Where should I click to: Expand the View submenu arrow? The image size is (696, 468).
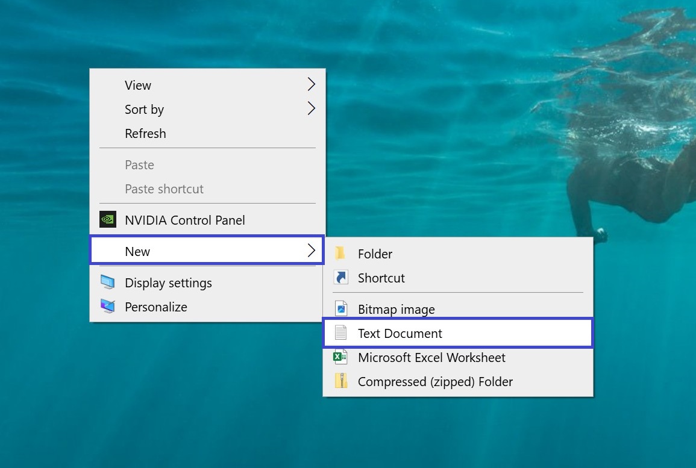point(311,84)
